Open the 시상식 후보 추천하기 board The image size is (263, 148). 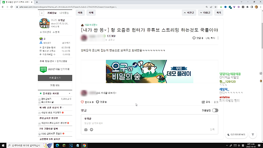51,112
